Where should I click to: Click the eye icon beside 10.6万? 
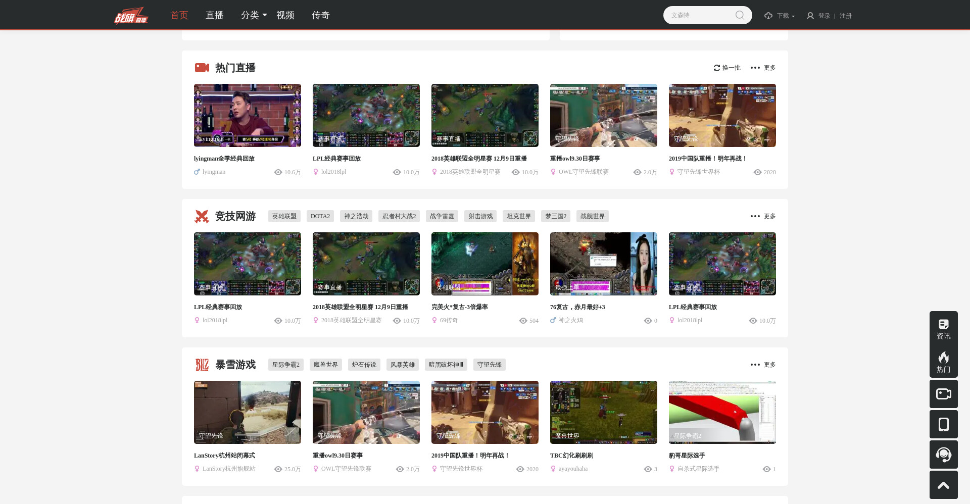tap(278, 172)
